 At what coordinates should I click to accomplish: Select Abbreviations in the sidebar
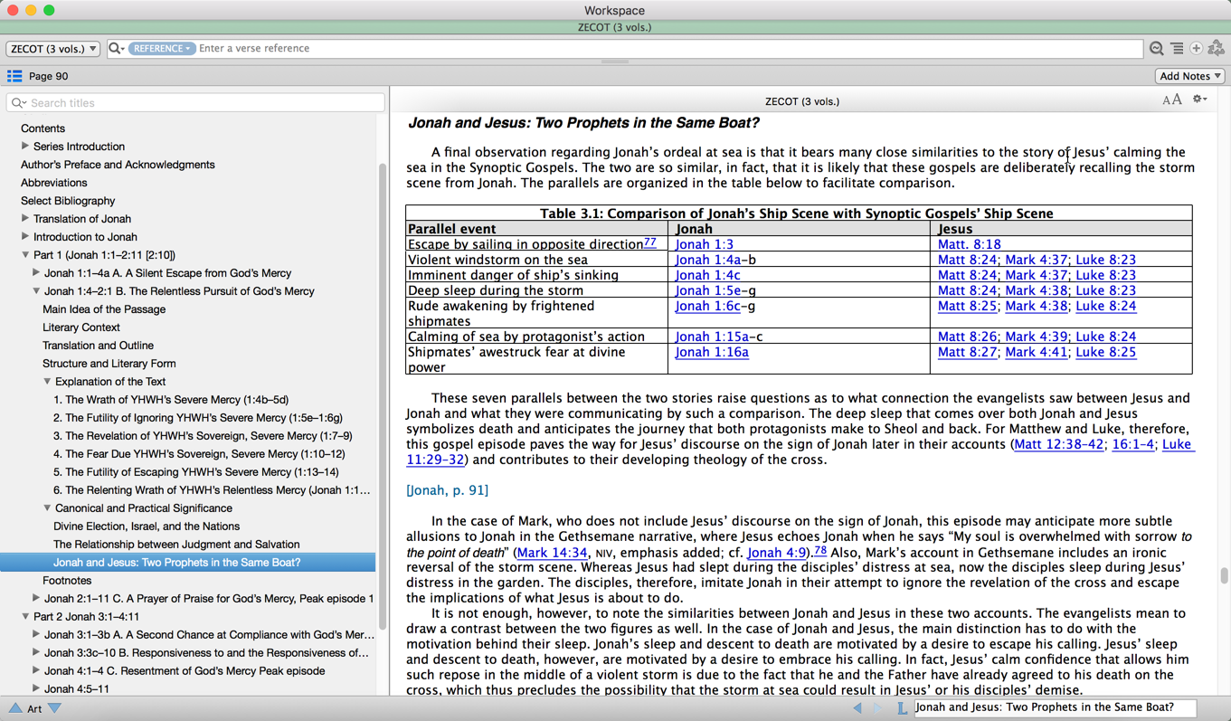click(x=54, y=183)
